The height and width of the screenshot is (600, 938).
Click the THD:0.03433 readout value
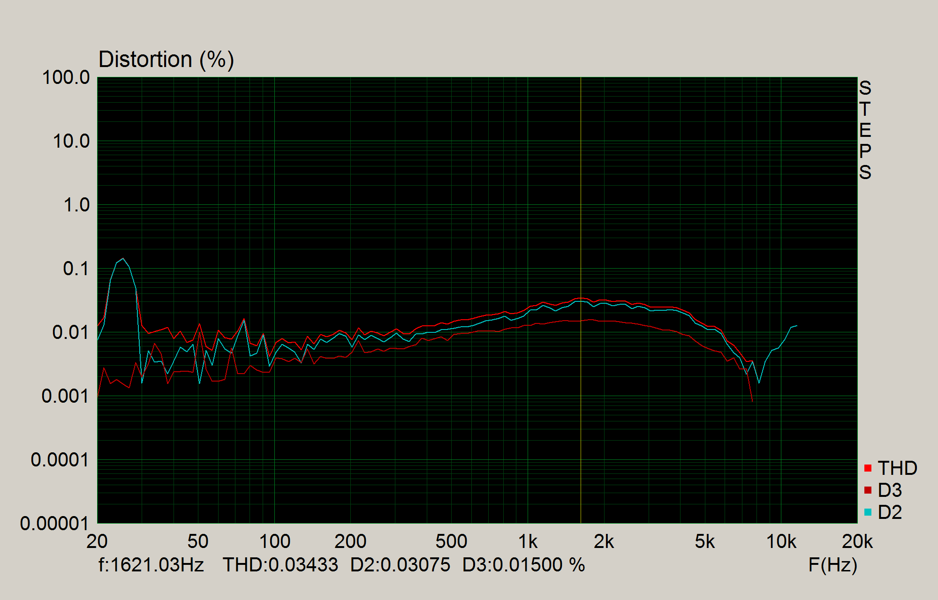pos(280,565)
